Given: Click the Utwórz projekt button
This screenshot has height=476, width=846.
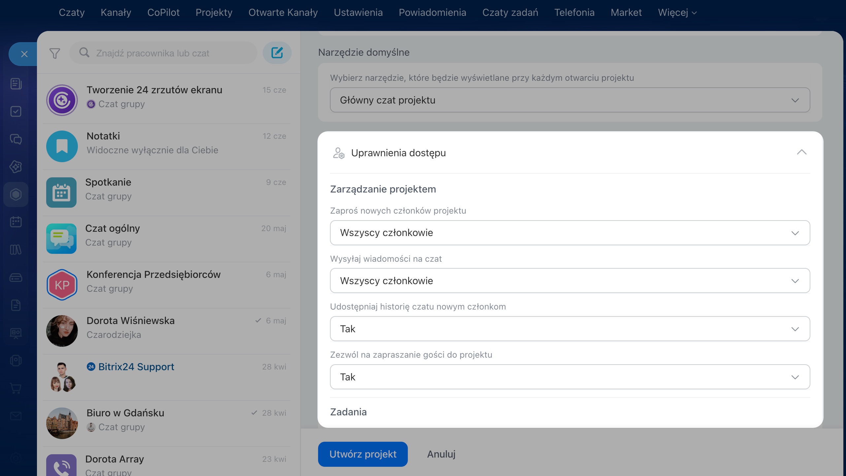Looking at the screenshot, I should pyautogui.click(x=363, y=454).
